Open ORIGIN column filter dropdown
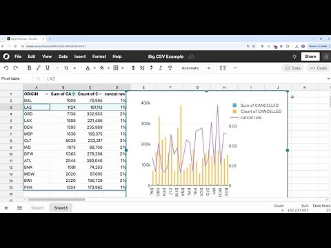 coord(47,94)
